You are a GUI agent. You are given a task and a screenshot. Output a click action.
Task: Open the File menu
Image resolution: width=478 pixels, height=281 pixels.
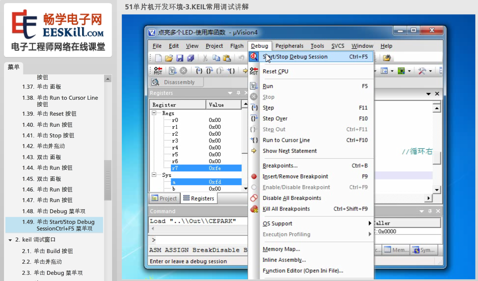(x=157, y=46)
